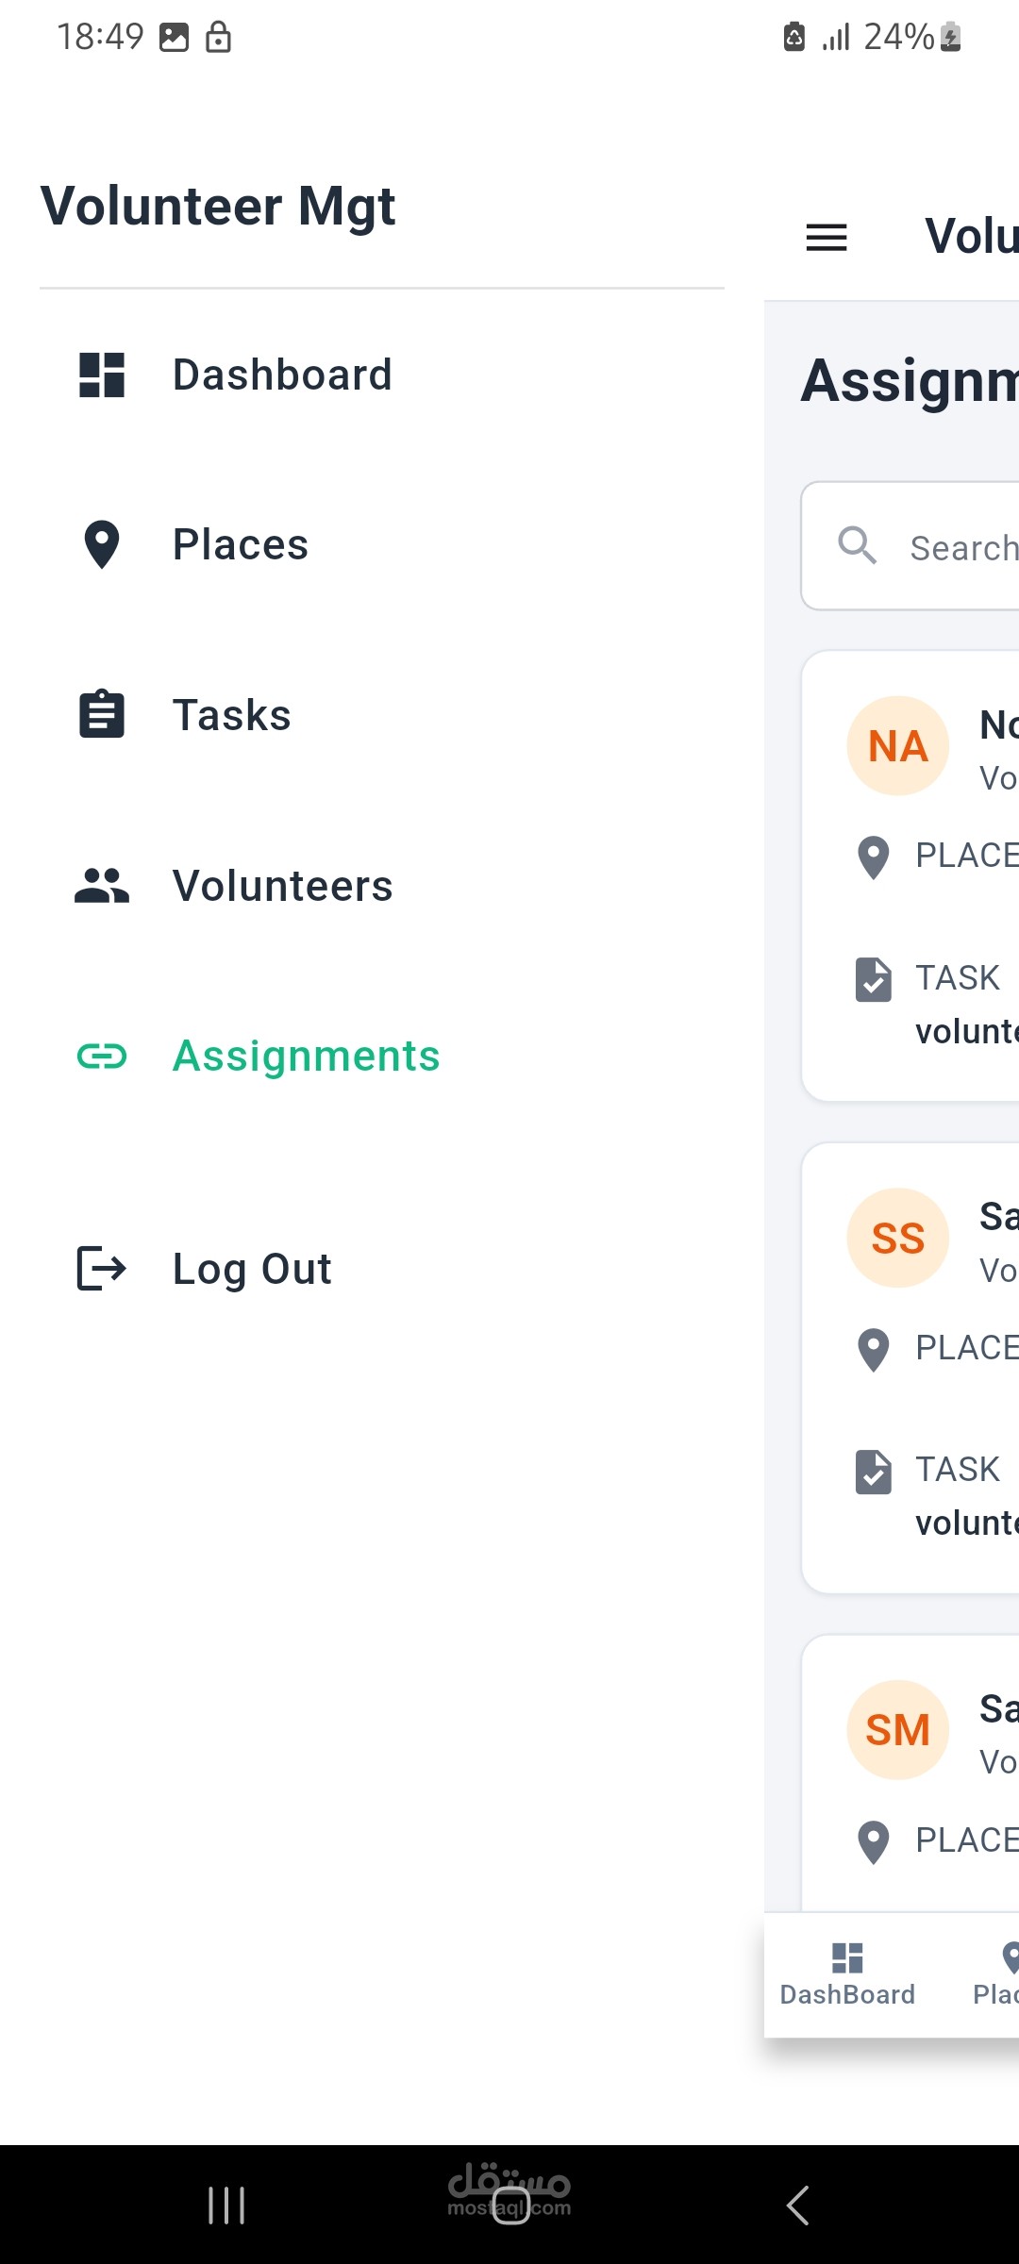Open the Volunteers menu entry
1019x2264 pixels.
[x=382, y=886]
